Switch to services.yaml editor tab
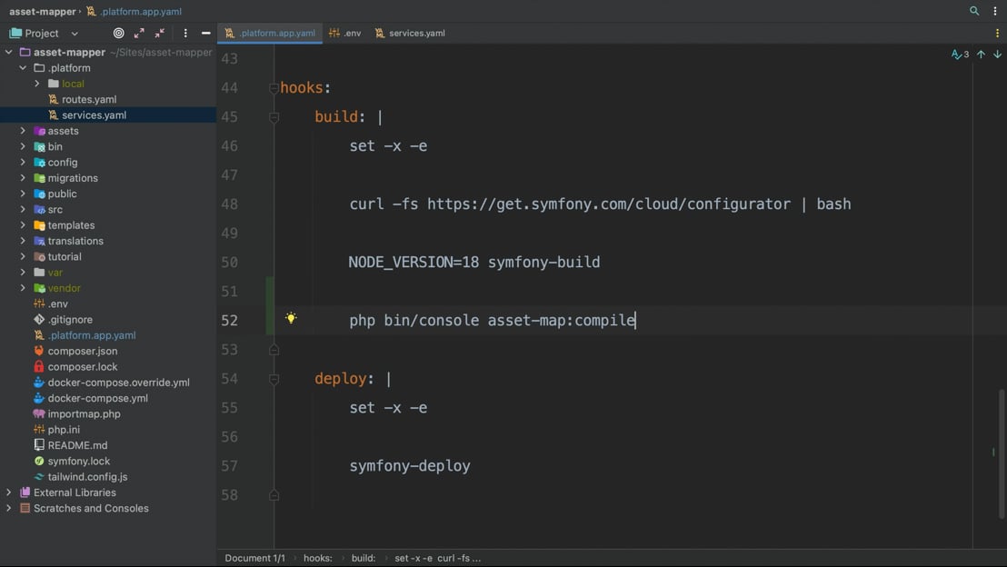The width and height of the screenshot is (1007, 567). [x=410, y=33]
